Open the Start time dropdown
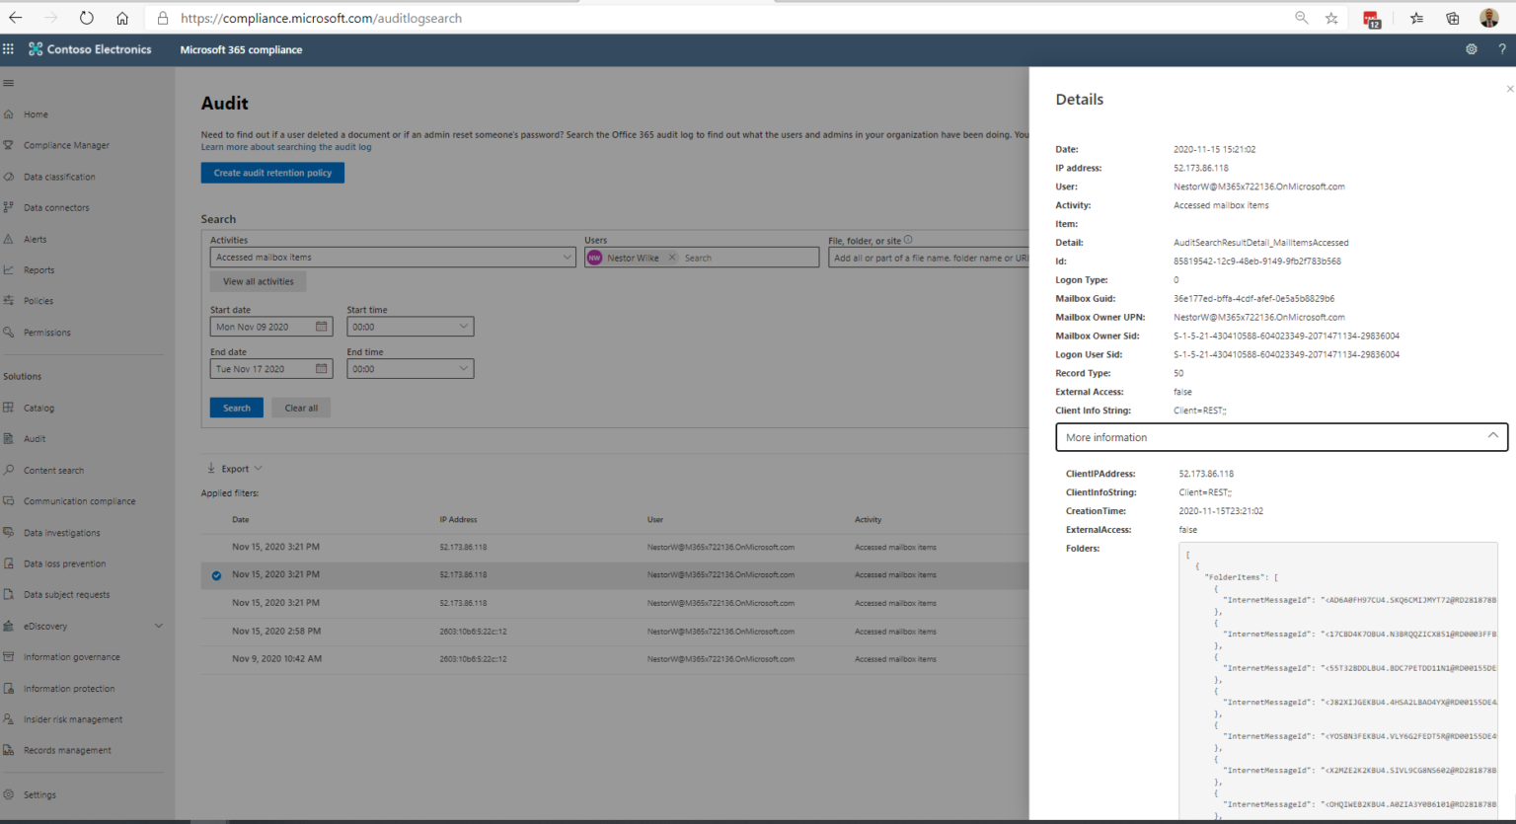Image resolution: width=1516 pixels, height=824 pixels. pyautogui.click(x=410, y=326)
